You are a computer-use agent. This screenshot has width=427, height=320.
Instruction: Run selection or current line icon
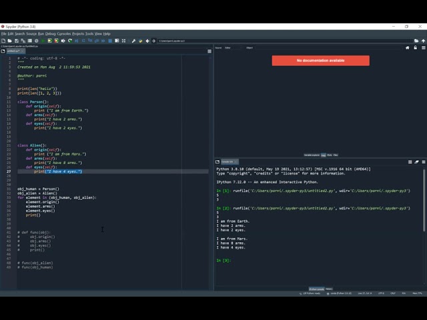[x=63, y=41]
